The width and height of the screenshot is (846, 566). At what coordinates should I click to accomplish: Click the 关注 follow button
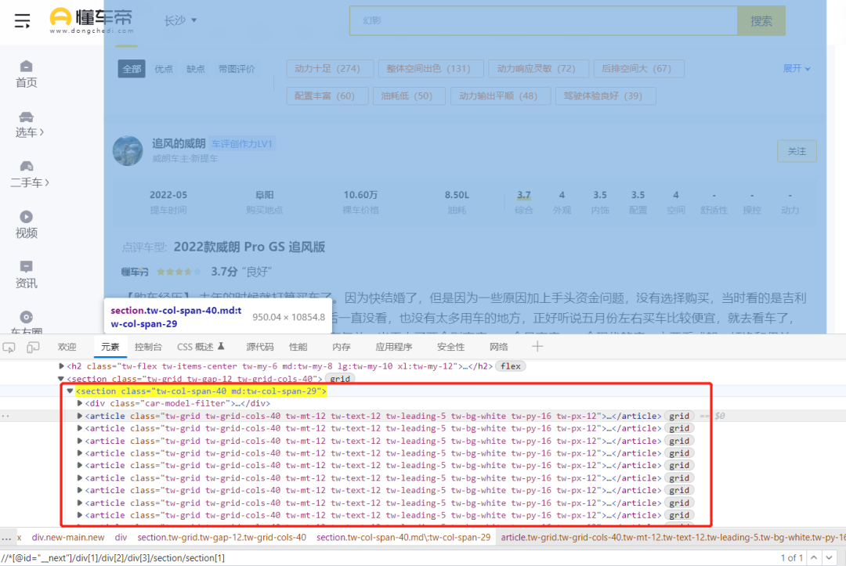[797, 151]
